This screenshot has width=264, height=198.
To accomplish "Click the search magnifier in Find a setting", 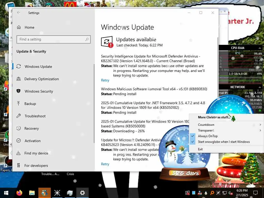I will [x=87, y=39].
